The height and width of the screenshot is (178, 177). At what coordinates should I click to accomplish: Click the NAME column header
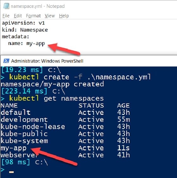pyautogui.click(x=9, y=105)
